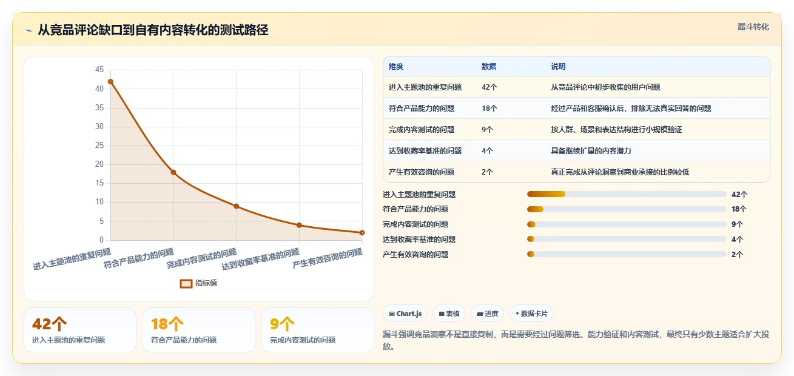This screenshot has height=376, width=794.
Task: Click the chart data point at 9
Action: [x=236, y=206]
